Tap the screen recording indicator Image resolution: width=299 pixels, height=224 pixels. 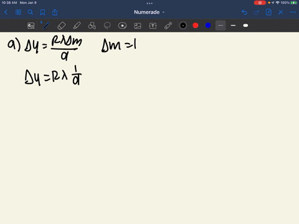(x=260, y=2)
